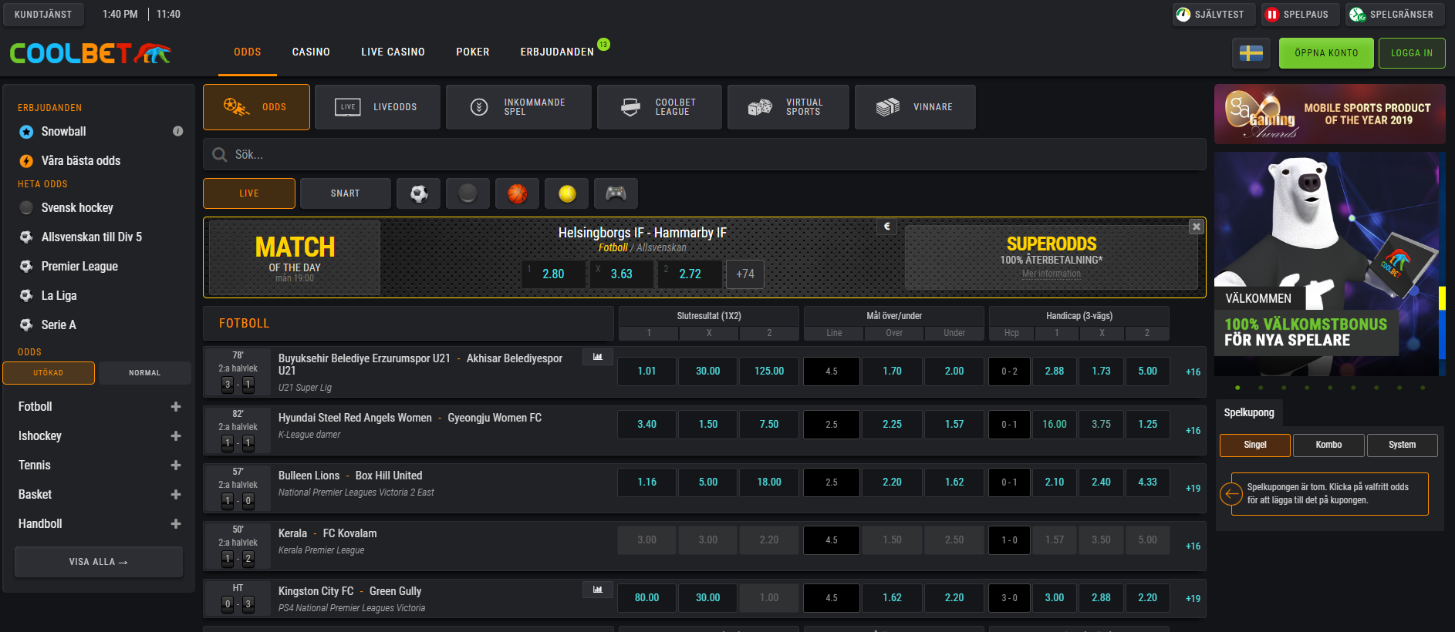Switch to Virtual Sports tab
1455x632 pixels.
[788, 107]
